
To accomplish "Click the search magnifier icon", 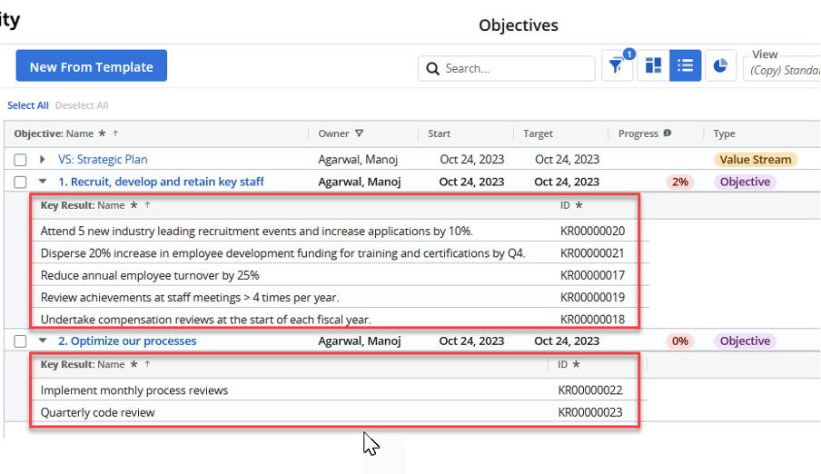I will (x=432, y=69).
